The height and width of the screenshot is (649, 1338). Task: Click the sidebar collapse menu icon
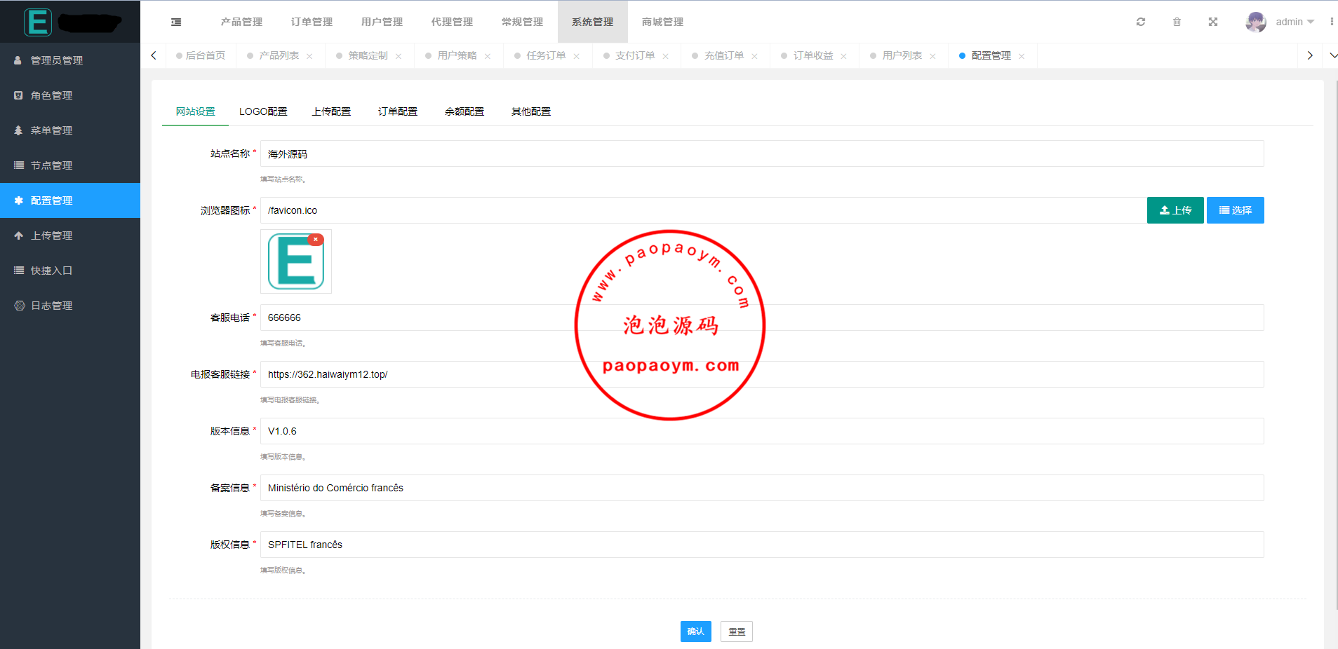176,22
